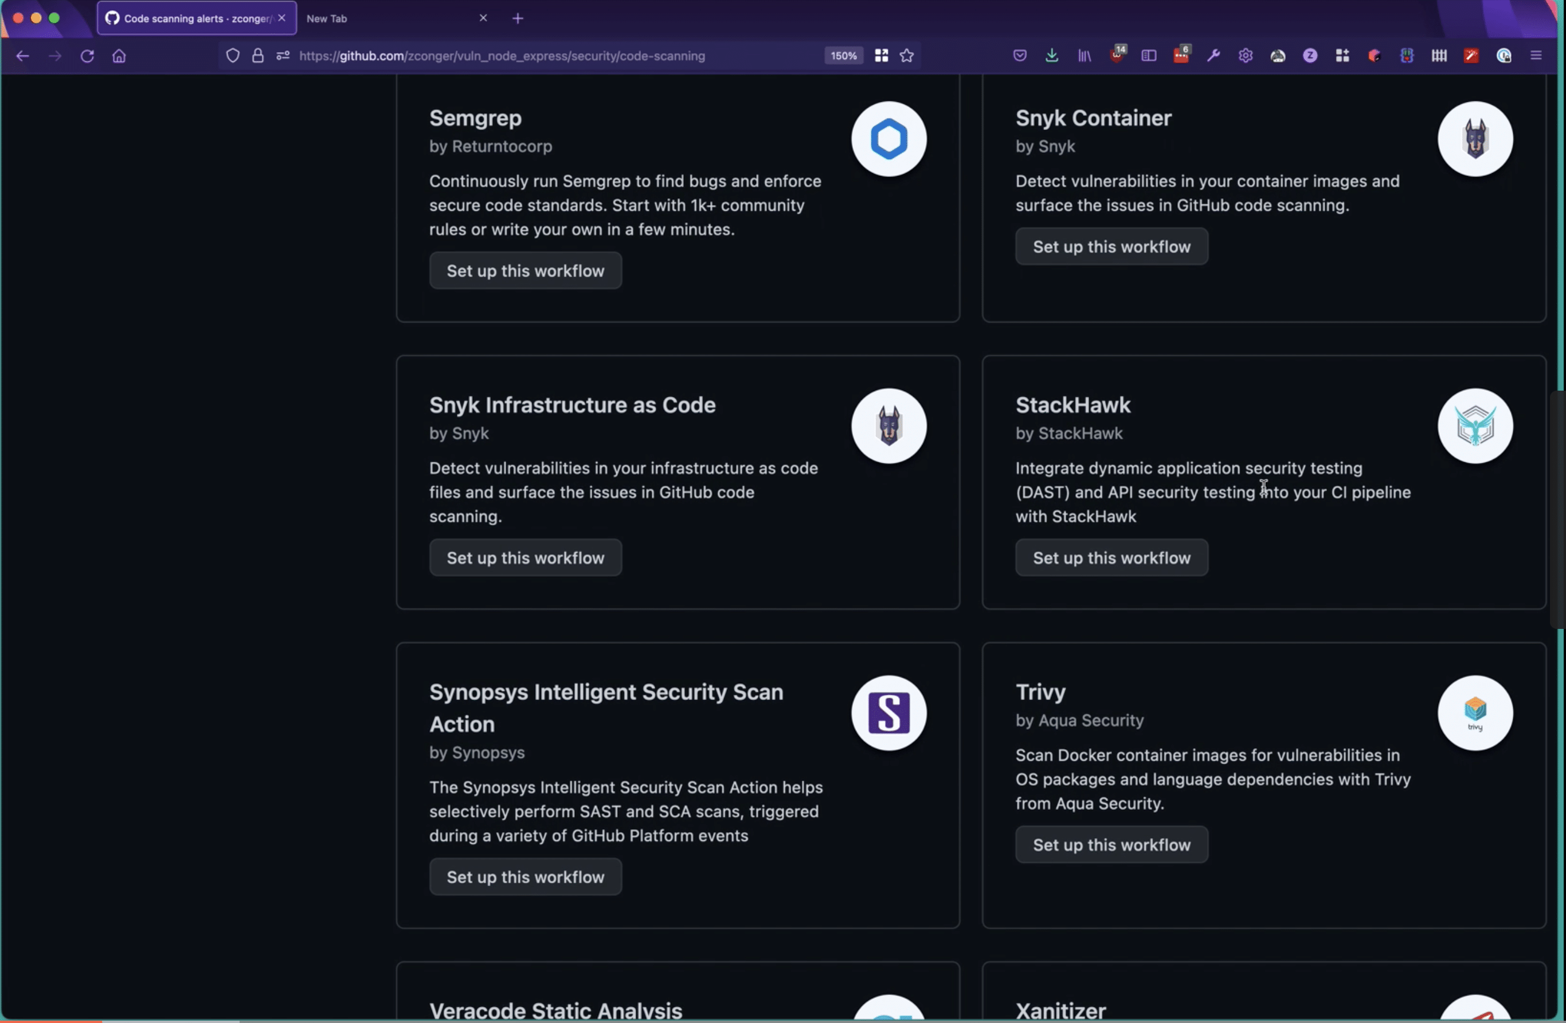Open a new browser tab with plus
Image resolution: width=1566 pixels, height=1023 pixels.
click(x=518, y=18)
